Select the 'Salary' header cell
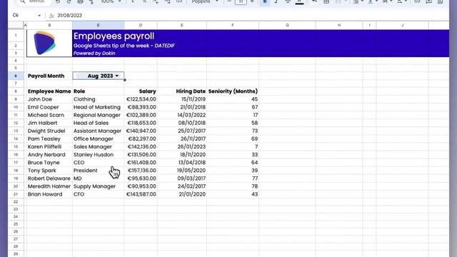This screenshot has height=257, width=457. pos(141,91)
